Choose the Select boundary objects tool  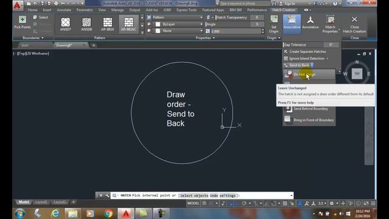click(41, 17)
